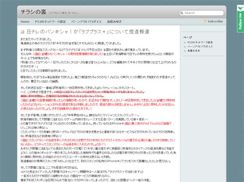This screenshot has height=182, width=244.
Task: Open PS3のネットワーク設定 in the navigation bar
Action: point(50,21)
